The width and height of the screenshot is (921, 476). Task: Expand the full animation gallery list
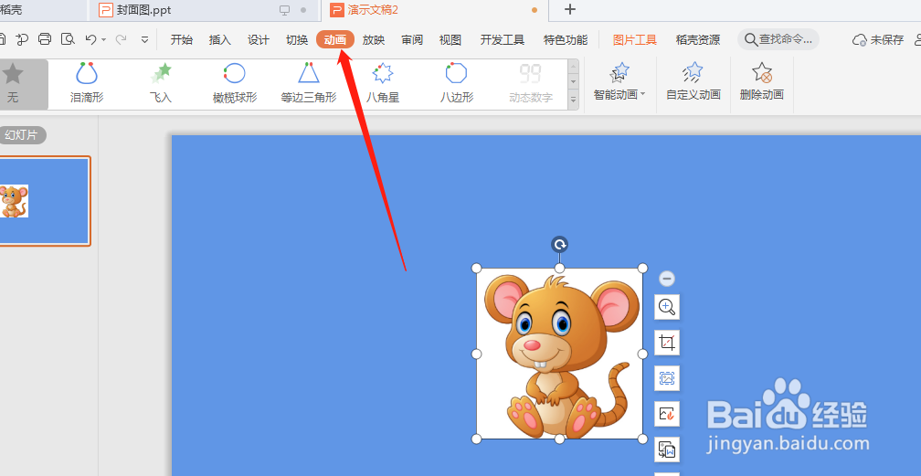point(573,101)
